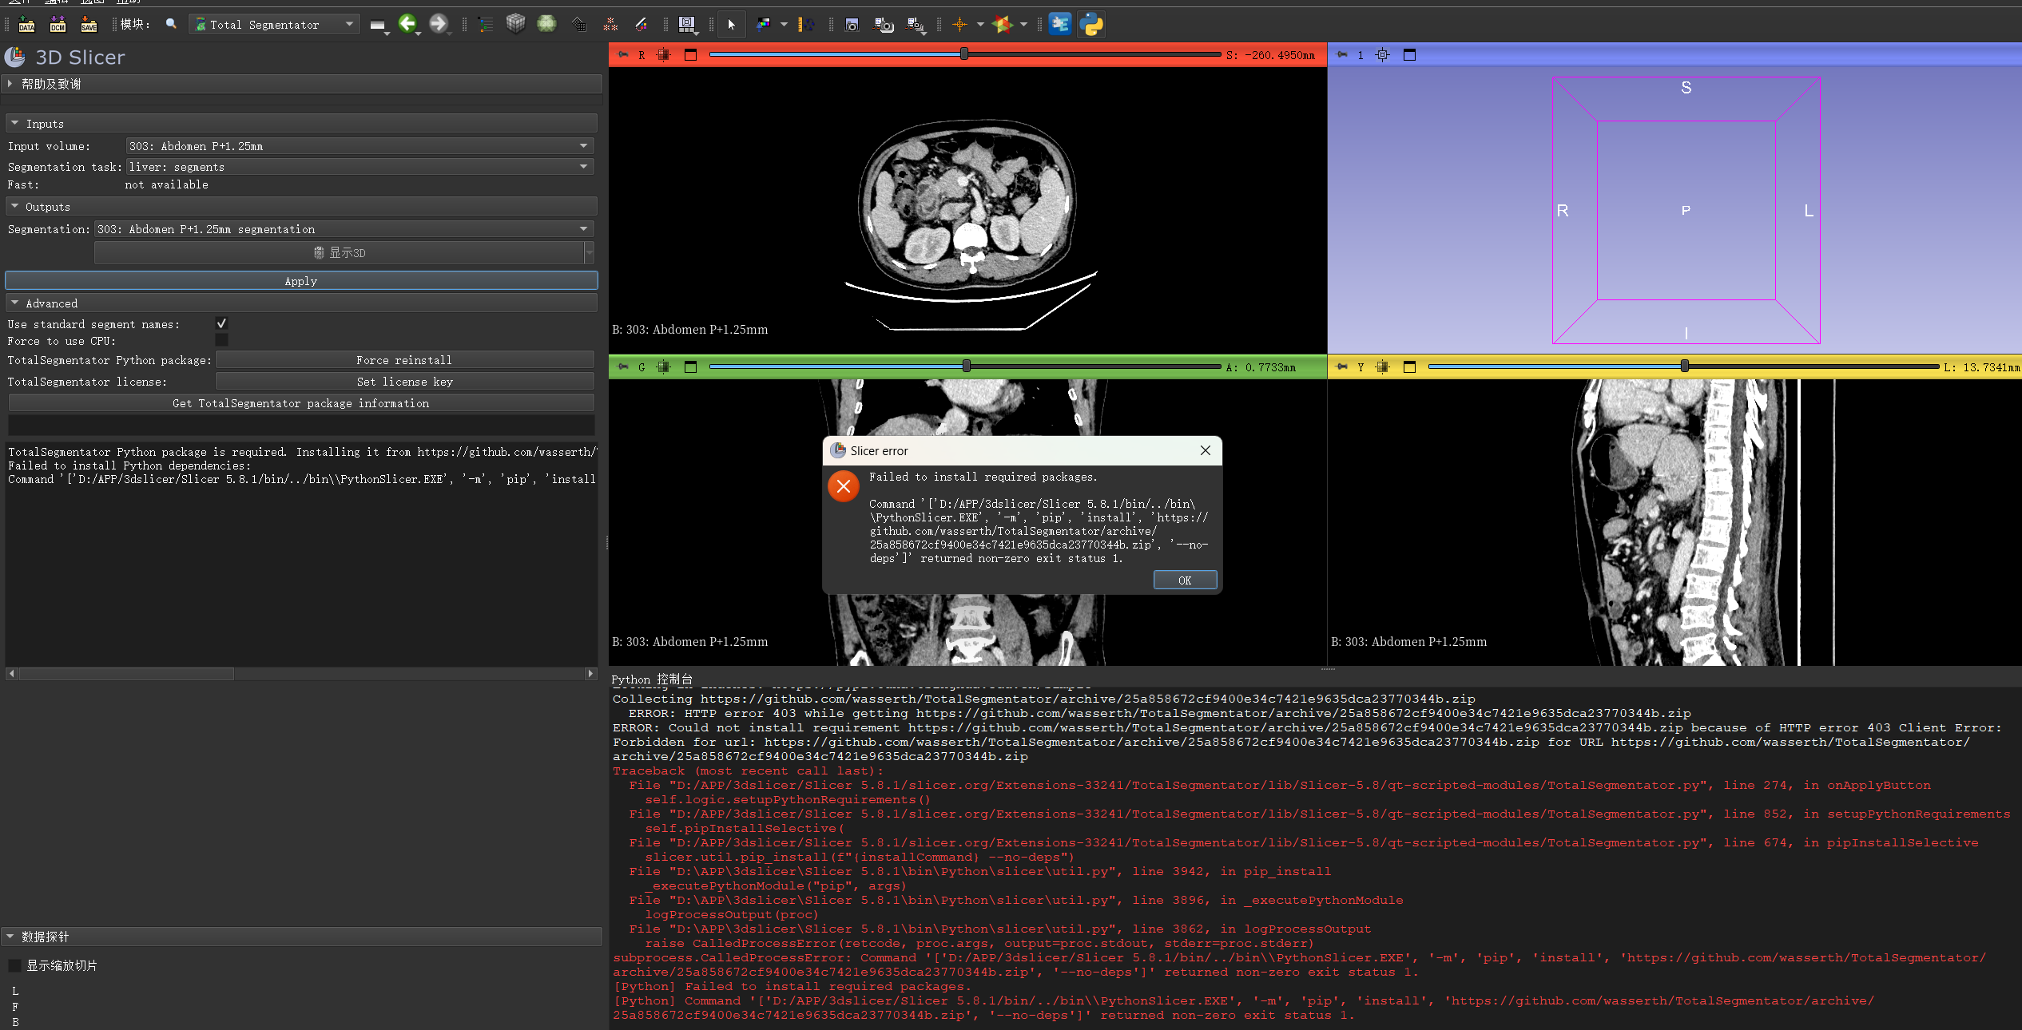Click the crosshair toolbar icon

(x=959, y=25)
